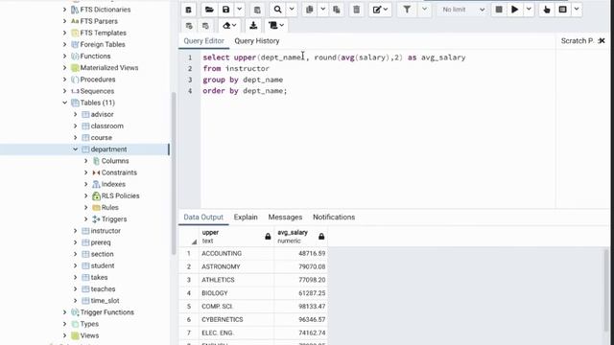
Task: Expand the Materialized Views node
Action: coord(64,68)
